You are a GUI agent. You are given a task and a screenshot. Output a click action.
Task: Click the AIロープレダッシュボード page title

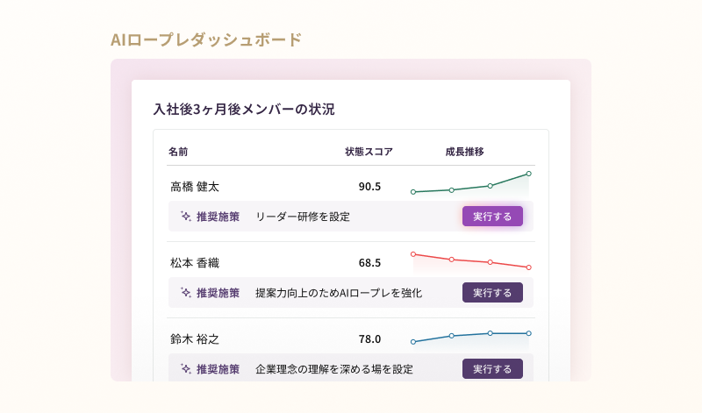206,39
